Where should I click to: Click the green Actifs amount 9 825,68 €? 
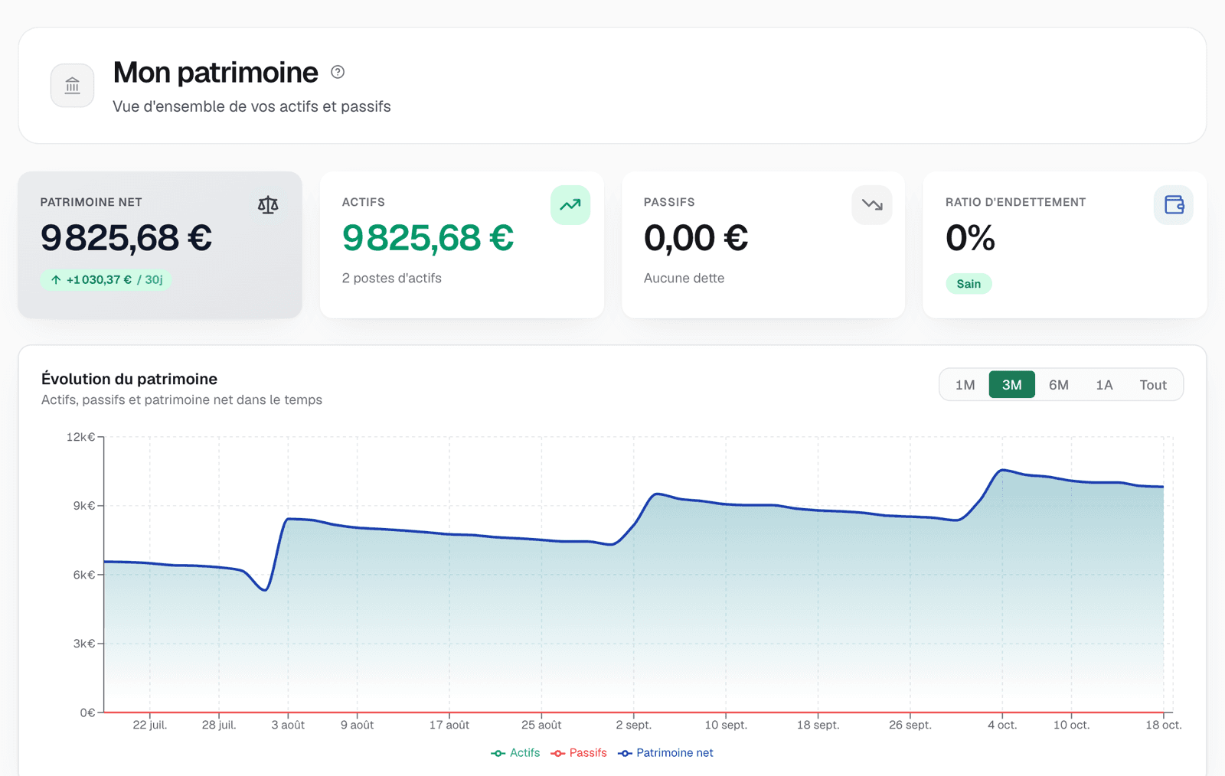pyautogui.click(x=428, y=238)
